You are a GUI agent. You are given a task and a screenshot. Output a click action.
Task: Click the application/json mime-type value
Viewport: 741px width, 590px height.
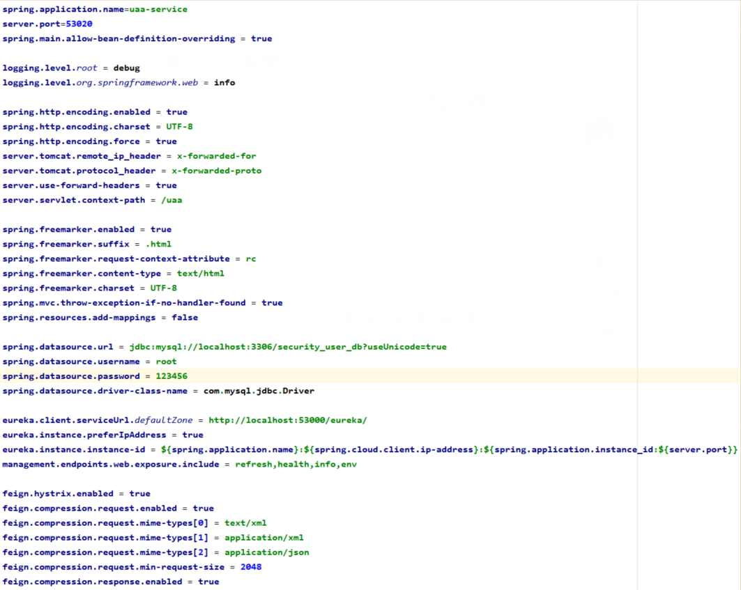(x=266, y=552)
